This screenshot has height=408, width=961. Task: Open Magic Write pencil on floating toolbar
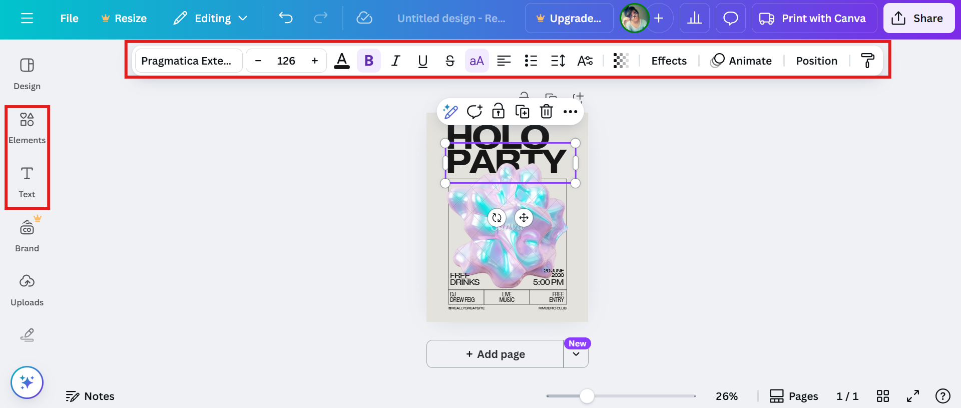click(x=450, y=112)
